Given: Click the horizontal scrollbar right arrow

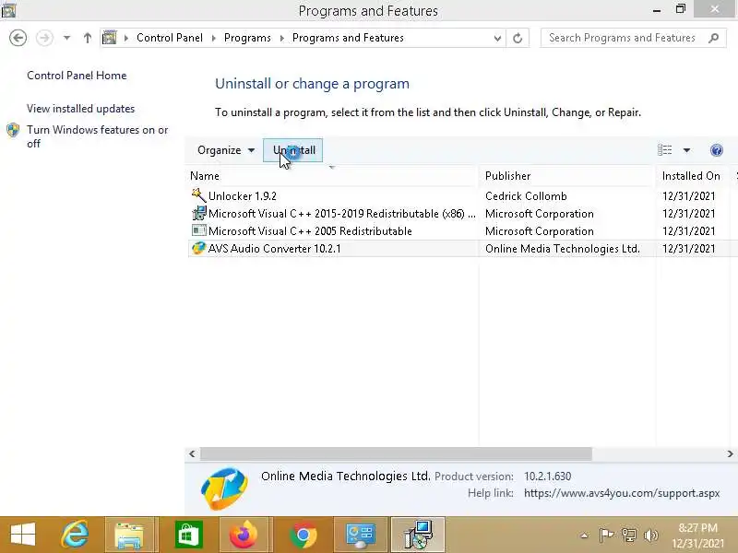Looking at the screenshot, I should (x=730, y=453).
